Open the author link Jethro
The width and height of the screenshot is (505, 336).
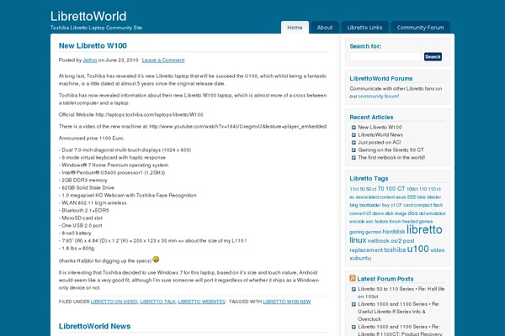coord(90,60)
